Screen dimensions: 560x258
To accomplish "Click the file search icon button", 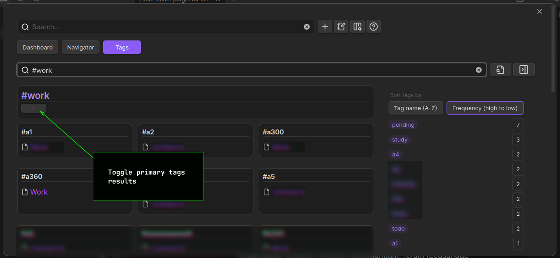I will coord(500,70).
